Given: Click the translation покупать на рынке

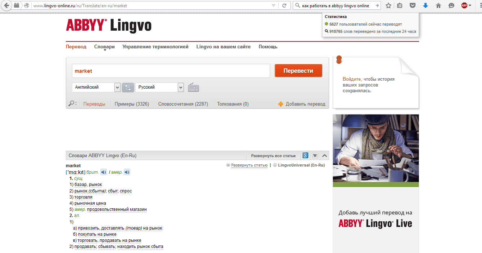Looking at the screenshot, I should click(x=97, y=234).
